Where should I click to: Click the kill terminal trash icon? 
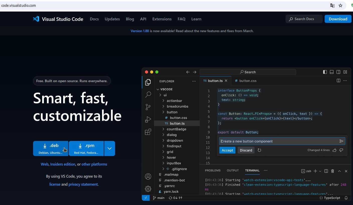point(333,171)
